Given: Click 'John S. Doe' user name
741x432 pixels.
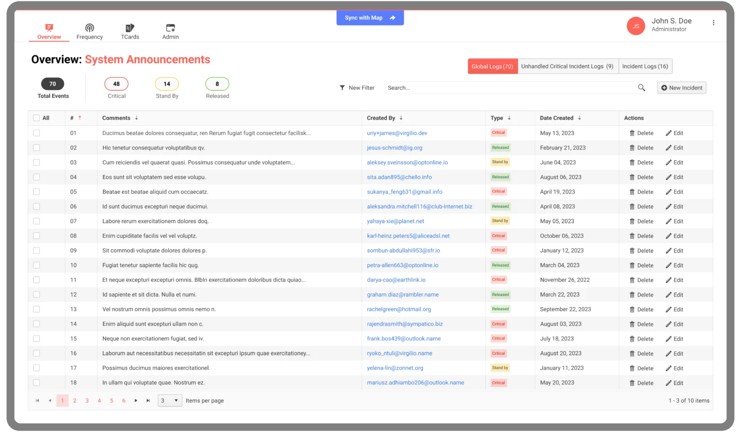Looking at the screenshot, I should click(x=672, y=21).
